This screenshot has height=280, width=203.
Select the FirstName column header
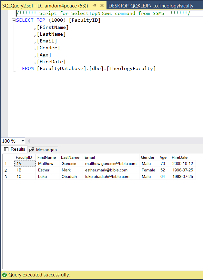point(47,157)
